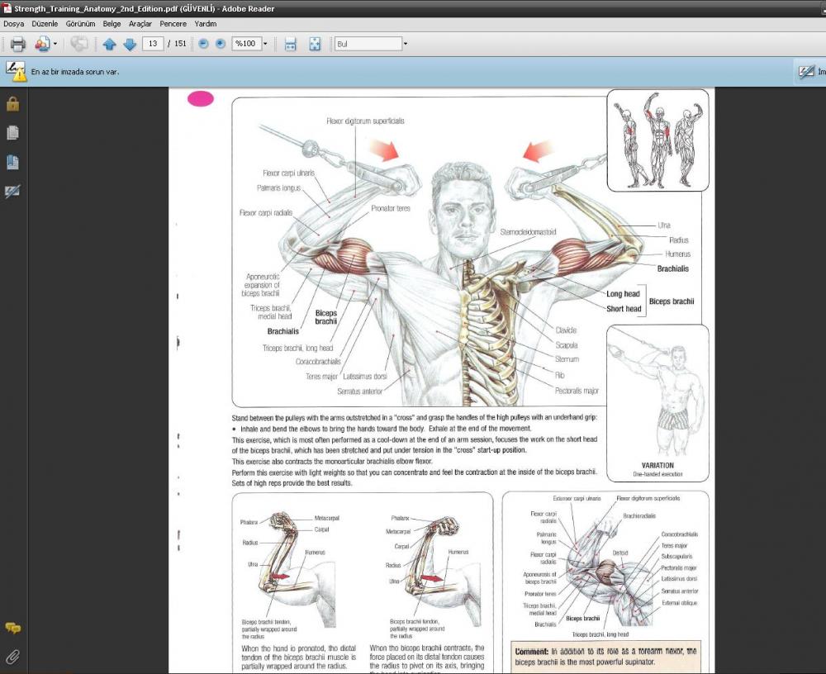
Task: Open the Görünüm menu
Action: (81, 24)
